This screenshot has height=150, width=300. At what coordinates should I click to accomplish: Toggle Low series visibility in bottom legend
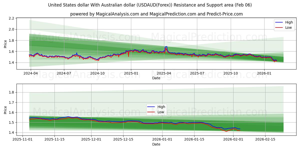[161, 112]
